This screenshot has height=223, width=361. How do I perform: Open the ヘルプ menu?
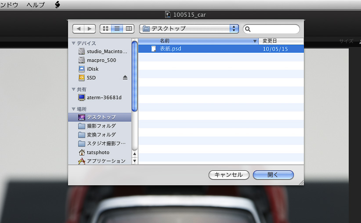pyautogui.click(x=35, y=4)
